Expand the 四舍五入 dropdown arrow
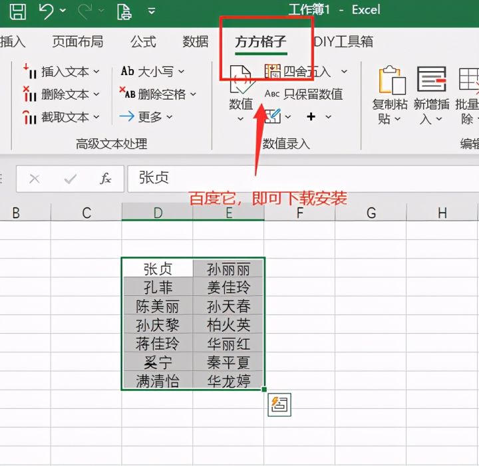The image size is (479, 466). [x=345, y=72]
